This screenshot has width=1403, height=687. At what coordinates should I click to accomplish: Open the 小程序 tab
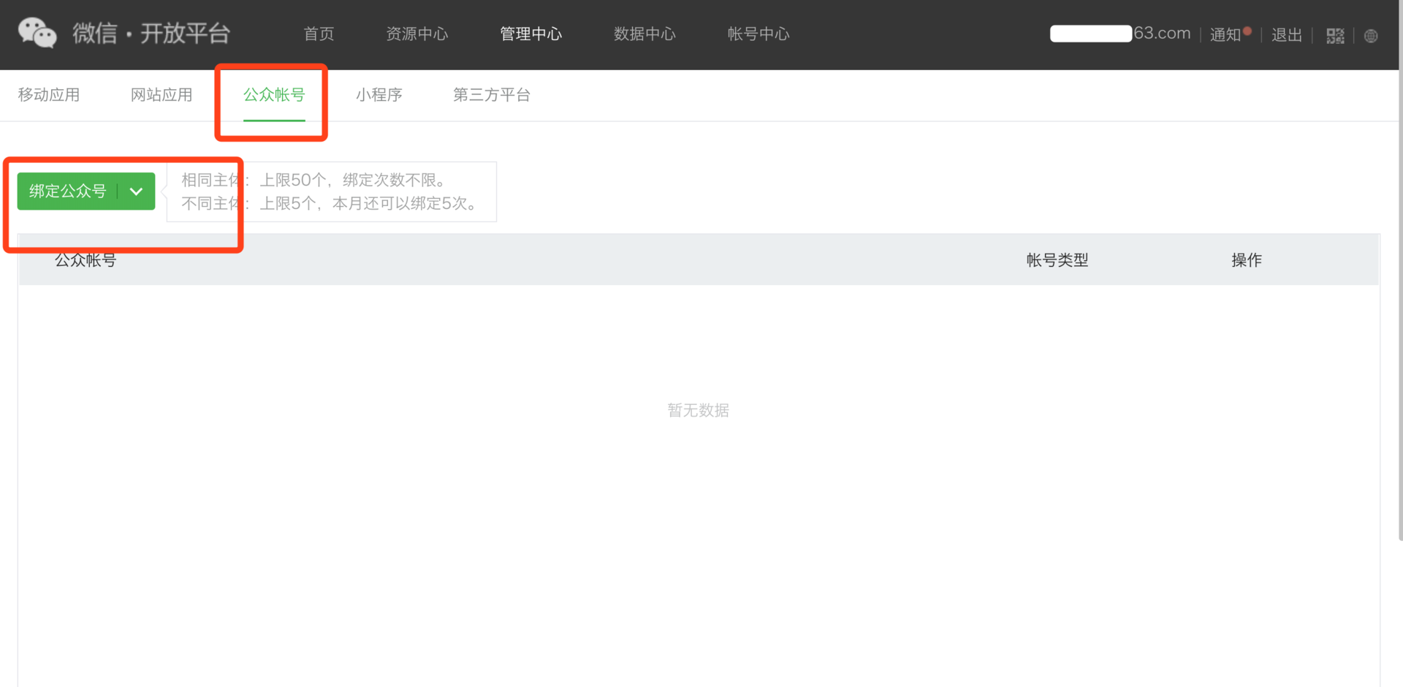[x=379, y=95]
